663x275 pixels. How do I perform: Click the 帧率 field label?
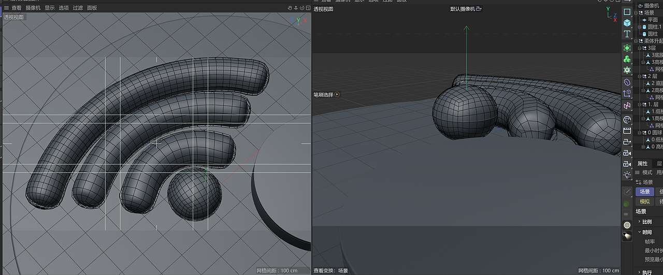(650, 242)
